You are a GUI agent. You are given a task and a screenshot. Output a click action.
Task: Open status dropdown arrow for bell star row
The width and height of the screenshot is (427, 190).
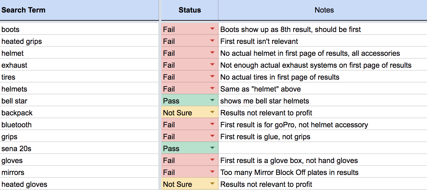212,101
